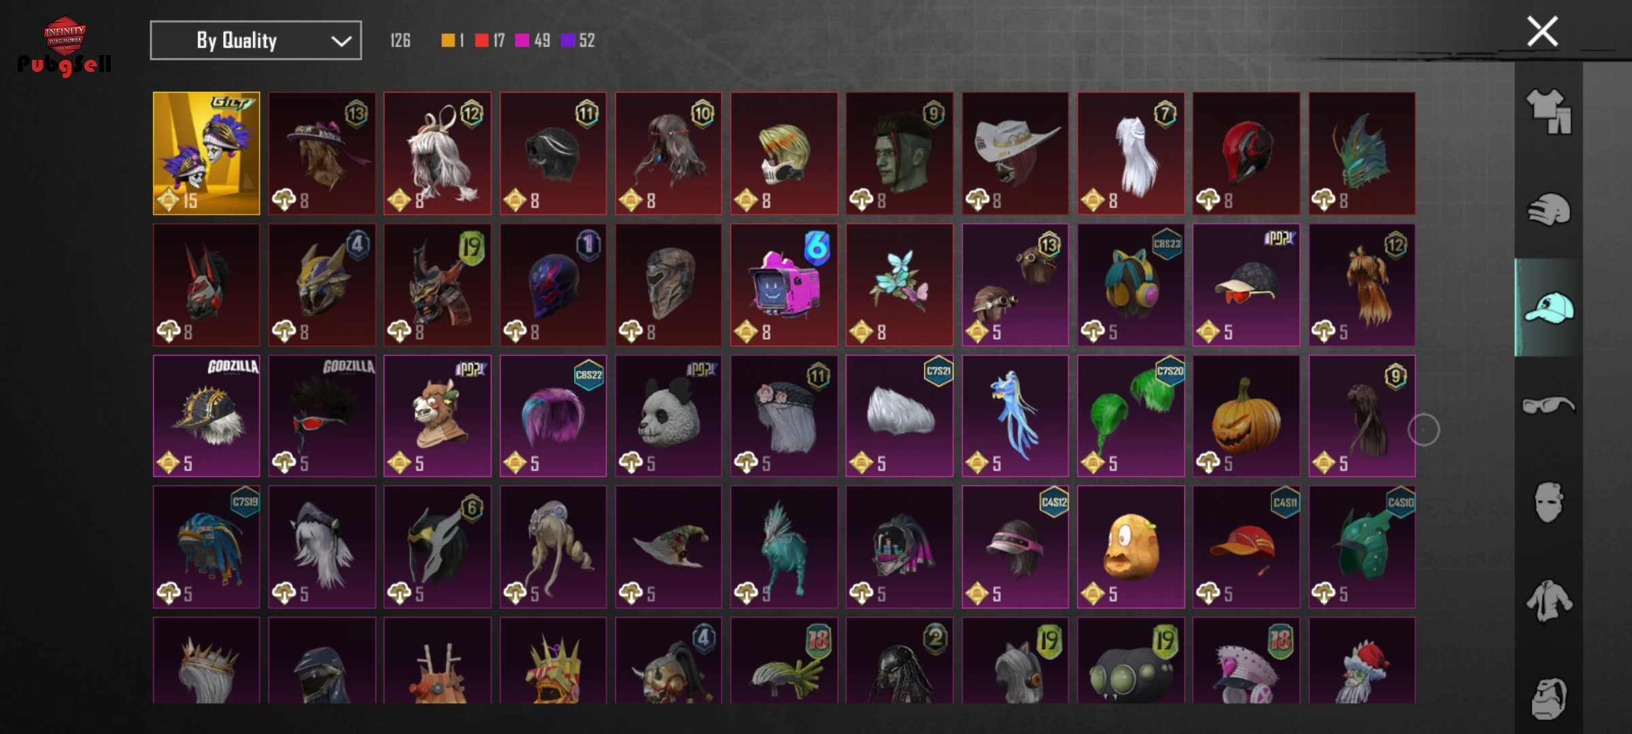
Task: Select the cap headwear category icon
Action: point(1548,307)
